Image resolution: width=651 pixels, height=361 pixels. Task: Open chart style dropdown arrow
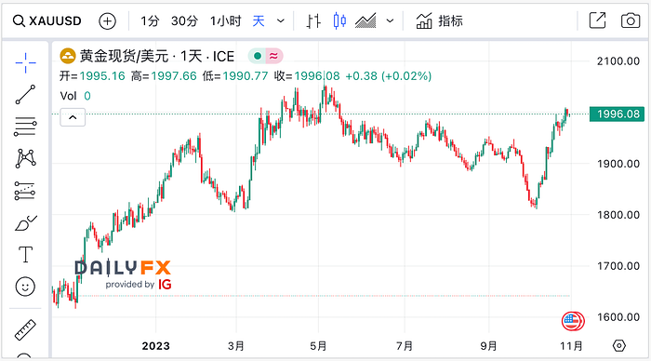390,20
